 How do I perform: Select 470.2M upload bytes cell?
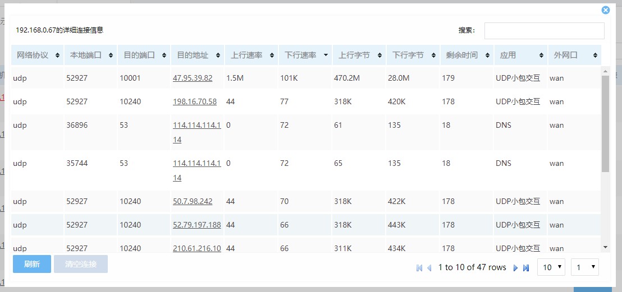coord(359,78)
